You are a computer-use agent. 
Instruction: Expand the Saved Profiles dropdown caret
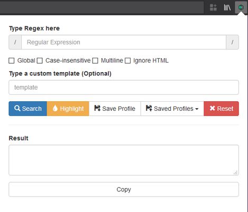[x=197, y=109]
